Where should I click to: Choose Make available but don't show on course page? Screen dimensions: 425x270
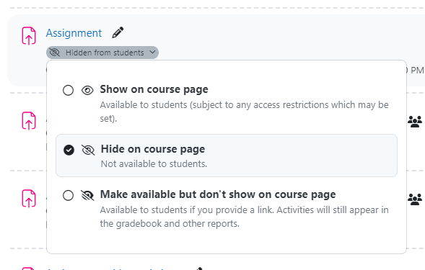pyautogui.click(x=218, y=194)
